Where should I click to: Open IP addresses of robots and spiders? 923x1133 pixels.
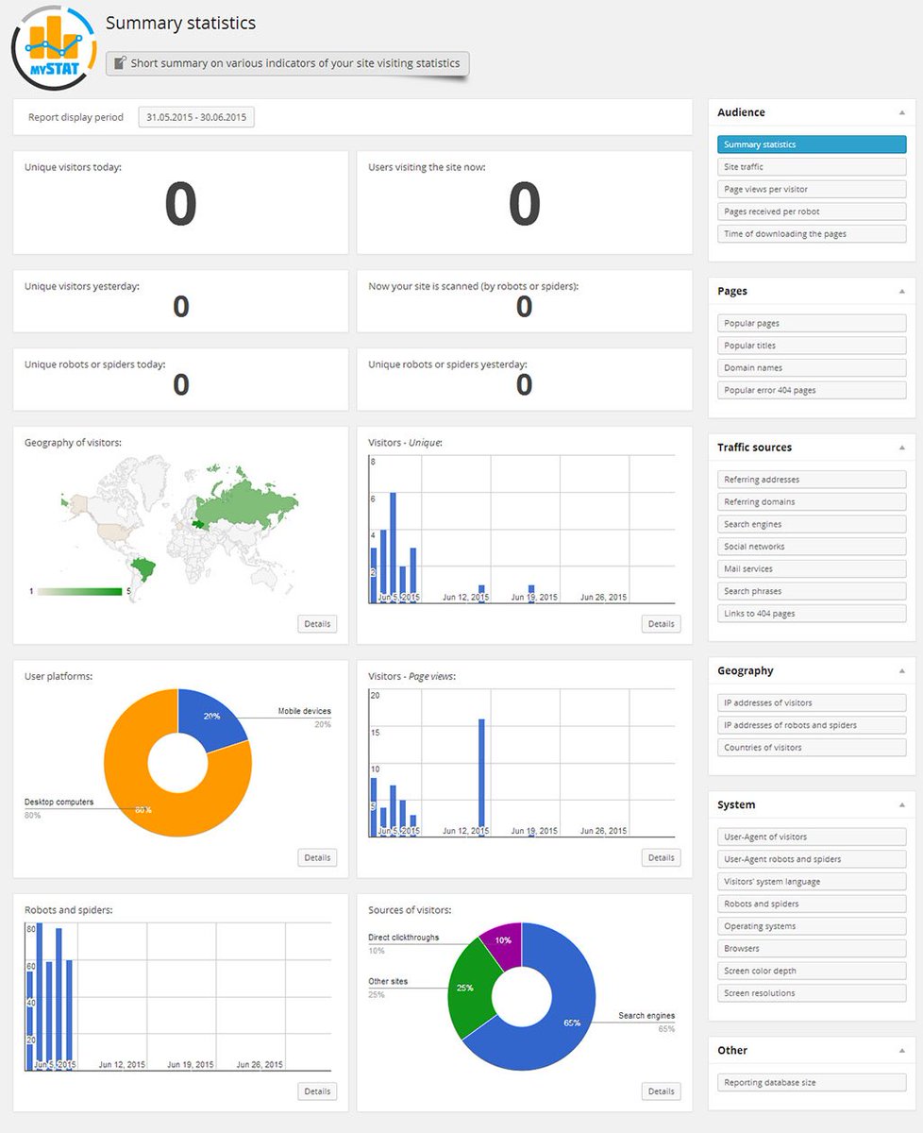(812, 725)
